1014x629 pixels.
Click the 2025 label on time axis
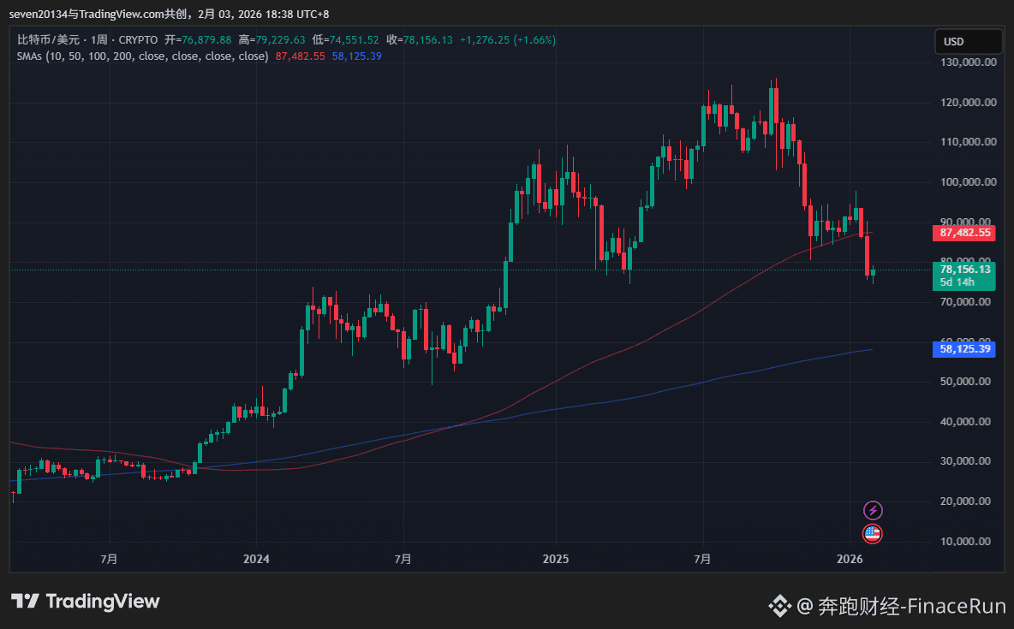point(556,560)
